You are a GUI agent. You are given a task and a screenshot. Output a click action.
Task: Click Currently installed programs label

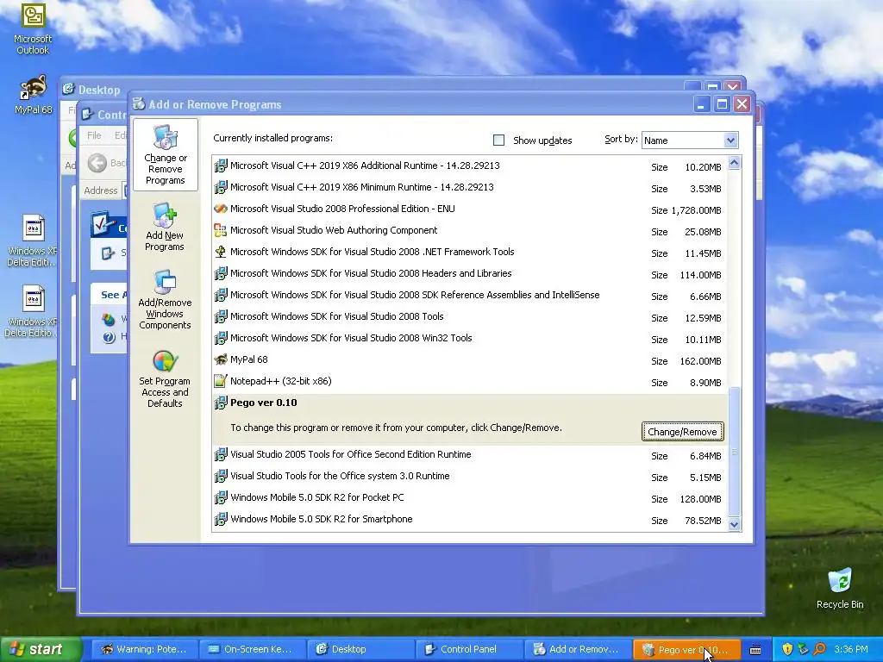[273, 138]
